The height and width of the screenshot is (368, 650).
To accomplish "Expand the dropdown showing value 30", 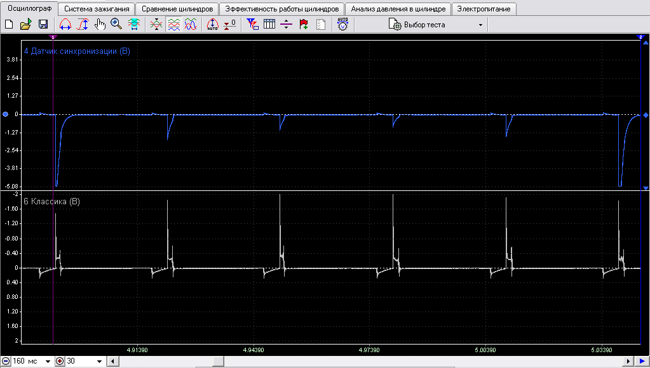I will tap(99, 362).
